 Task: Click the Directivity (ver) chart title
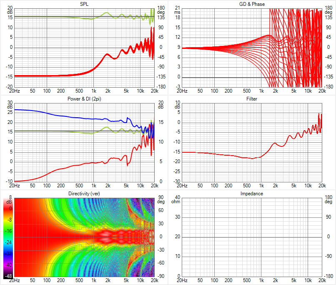[x=84, y=194]
